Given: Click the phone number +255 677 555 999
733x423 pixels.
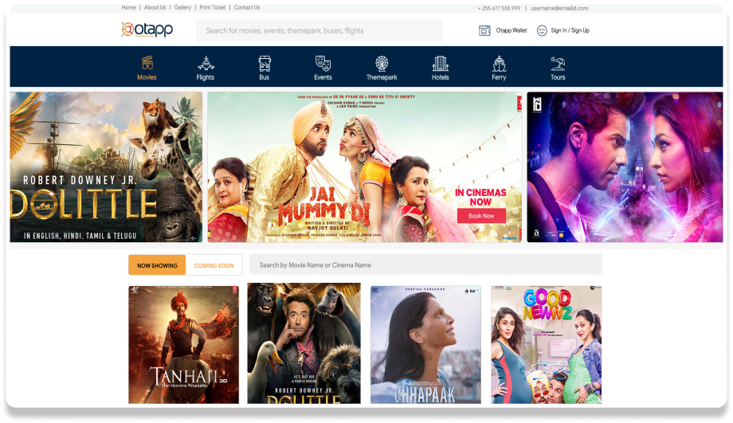Looking at the screenshot, I should coord(499,9).
